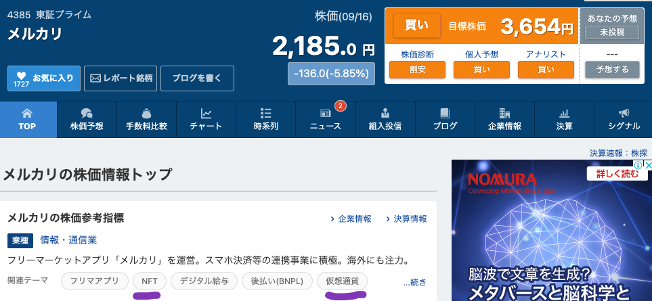Open the TOP tab with home icon
This screenshot has height=301, width=652.
coord(28,120)
